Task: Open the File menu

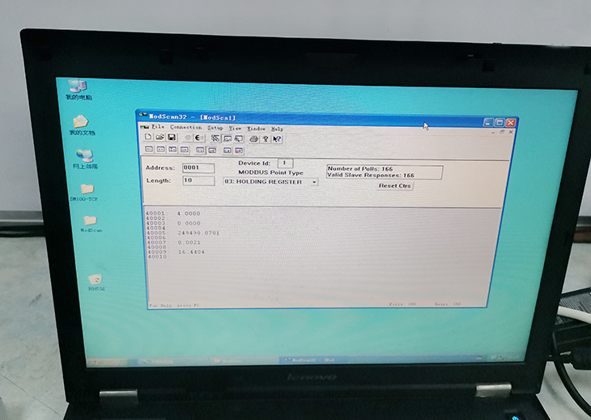Action: (x=157, y=128)
